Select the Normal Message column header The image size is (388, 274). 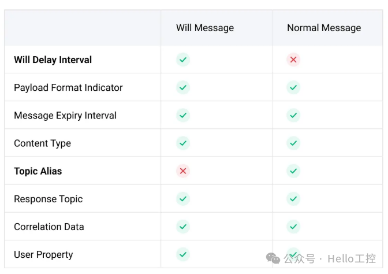tap(324, 28)
